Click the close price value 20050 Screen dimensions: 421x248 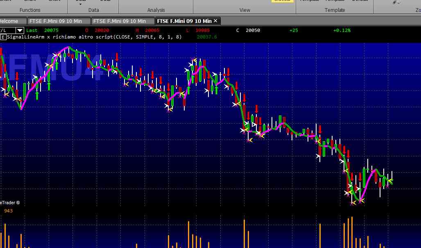(x=253, y=30)
